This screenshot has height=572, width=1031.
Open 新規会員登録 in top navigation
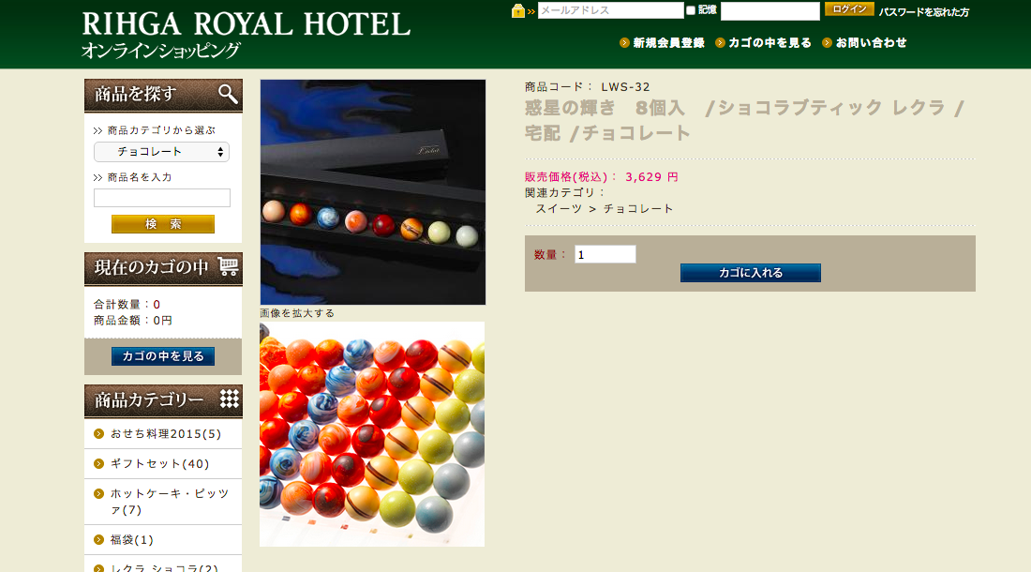click(668, 43)
